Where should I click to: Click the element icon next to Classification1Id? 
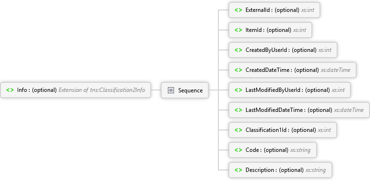click(x=238, y=130)
